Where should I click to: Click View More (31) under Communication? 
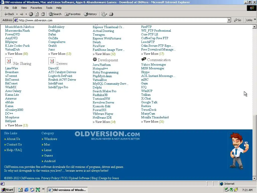[x=153, y=122]
